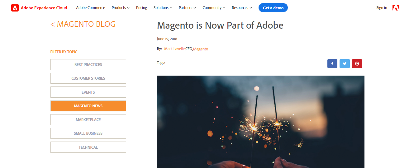Expand the Solutions dropdown menu
The height and width of the screenshot is (168, 414).
(163, 8)
